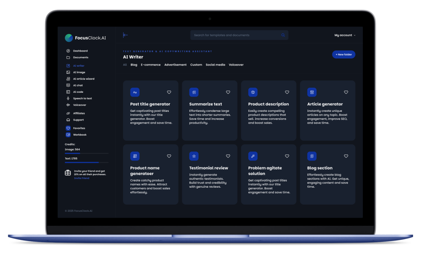Click the AI image sidebar icon
Viewport: 422px width, 257px height.
click(68, 72)
